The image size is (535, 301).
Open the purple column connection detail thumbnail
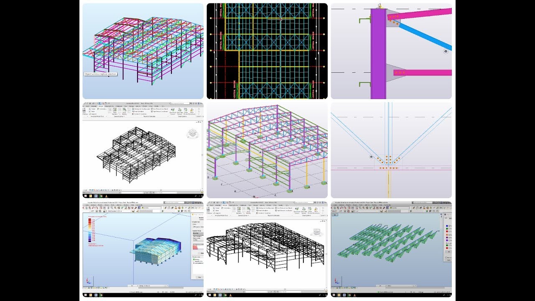[391, 51]
